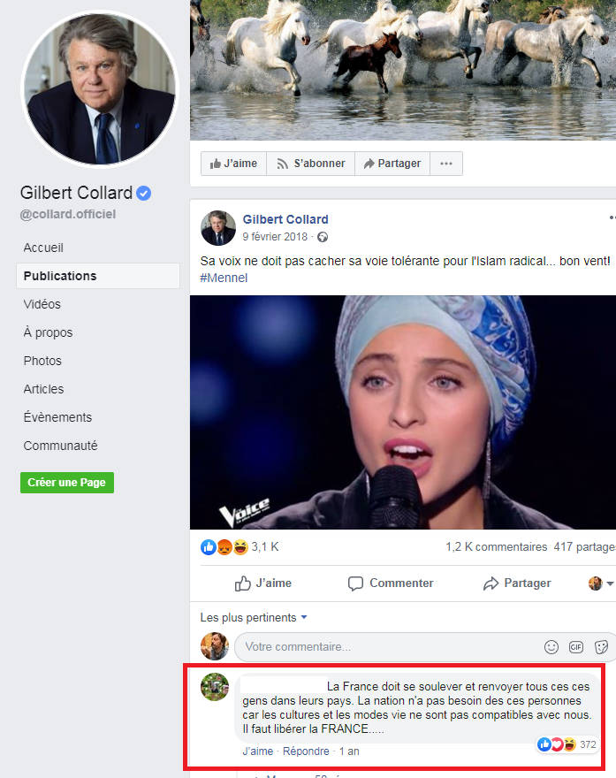Screen dimensions: 616x778
Task: Open reaction icons summary showing 3,1 K
Action: [240, 546]
